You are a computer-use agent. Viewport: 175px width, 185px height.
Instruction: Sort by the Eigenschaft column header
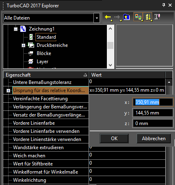46,75
